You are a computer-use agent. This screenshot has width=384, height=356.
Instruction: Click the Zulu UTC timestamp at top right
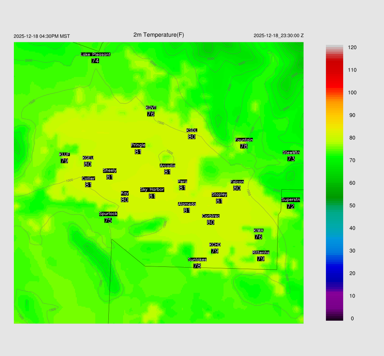coord(278,36)
